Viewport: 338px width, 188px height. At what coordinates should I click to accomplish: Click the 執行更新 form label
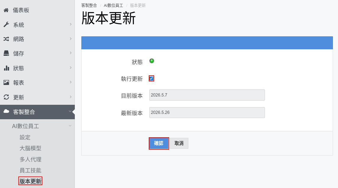pyautogui.click(x=132, y=79)
